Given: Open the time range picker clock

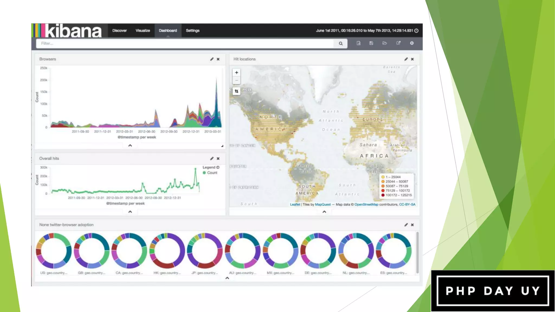Looking at the screenshot, I should click(417, 31).
